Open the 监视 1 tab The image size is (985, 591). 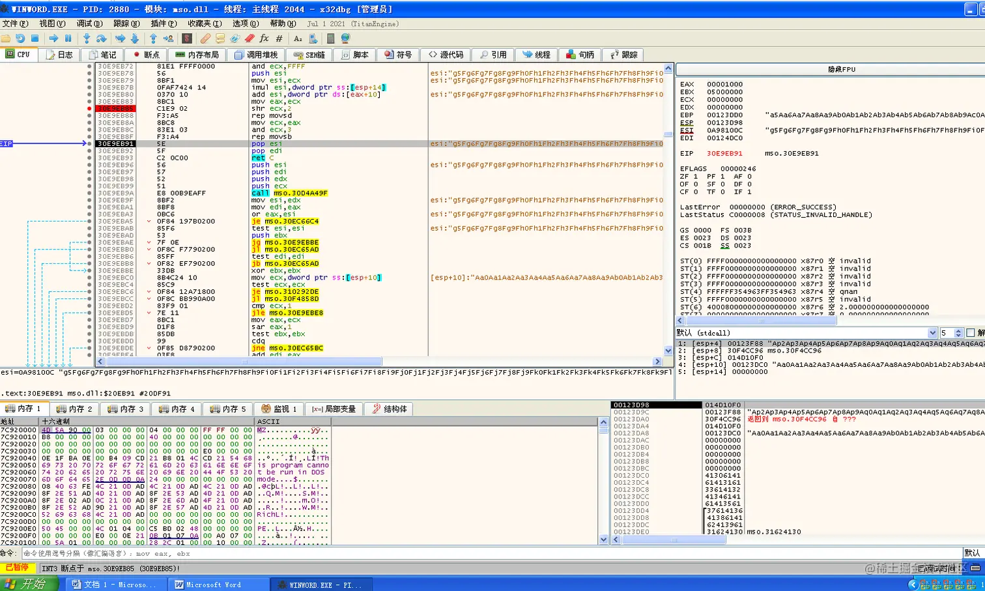tap(279, 409)
